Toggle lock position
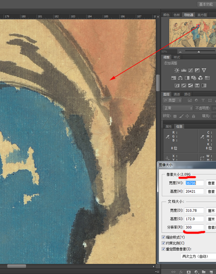 [x=187, y=116]
